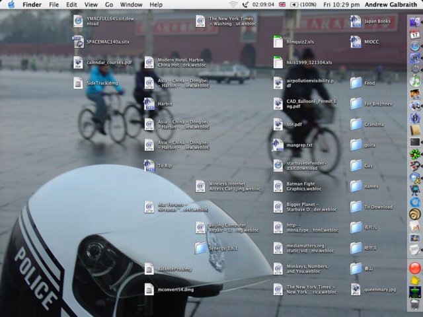Open Safari compass icon in the Dock
The image size is (423, 317).
coord(415,46)
